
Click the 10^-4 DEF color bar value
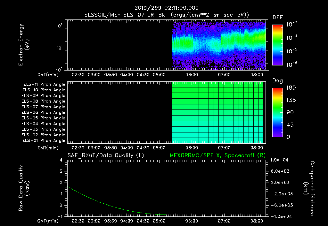[291, 38]
